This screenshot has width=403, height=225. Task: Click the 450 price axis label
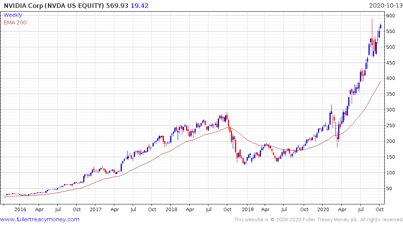pos(390,63)
